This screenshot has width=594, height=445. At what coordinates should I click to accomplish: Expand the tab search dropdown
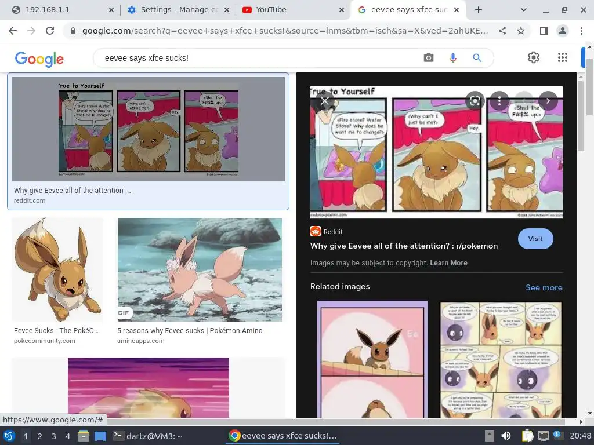tap(524, 10)
